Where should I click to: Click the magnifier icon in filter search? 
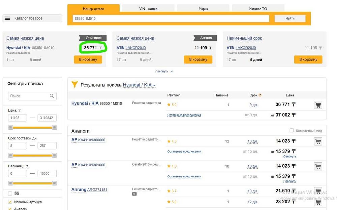click(52, 96)
